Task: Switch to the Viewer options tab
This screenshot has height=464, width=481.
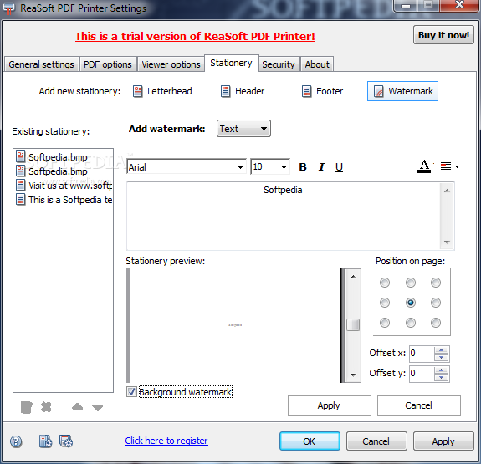Action: coord(171,64)
